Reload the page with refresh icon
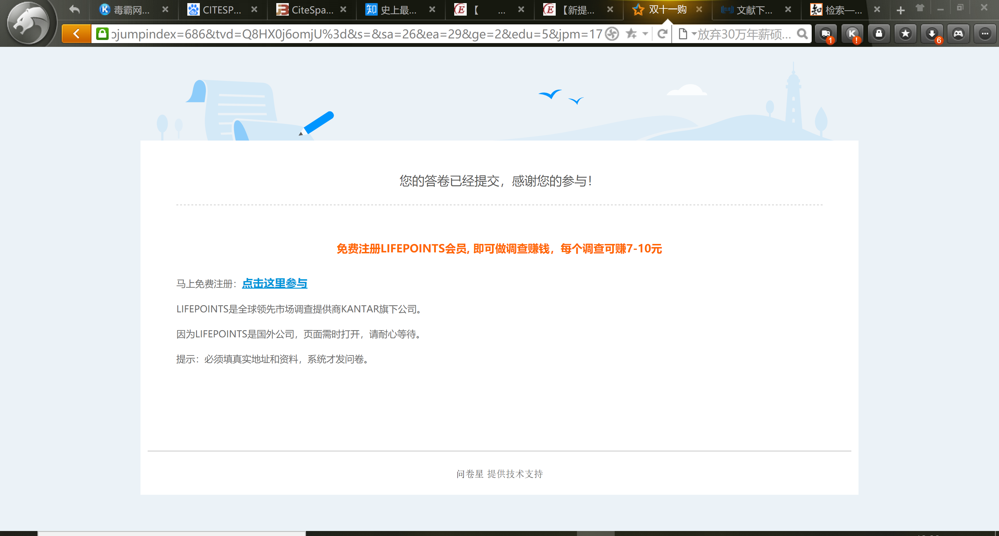999x536 pixels. (662, 34)
